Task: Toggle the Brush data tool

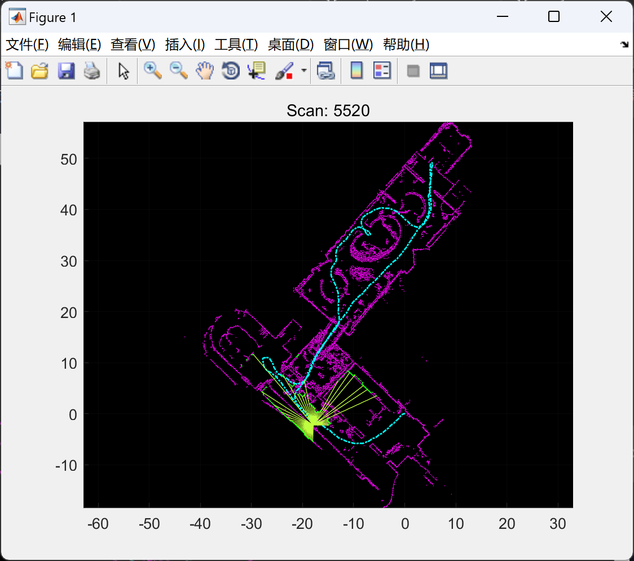Action: point(284,70)
